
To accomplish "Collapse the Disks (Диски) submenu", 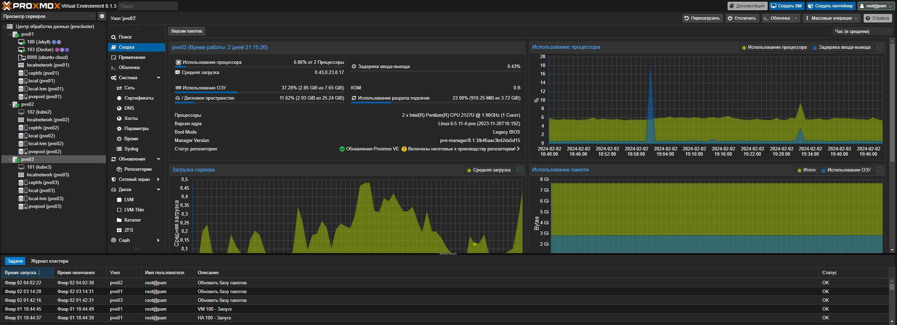I will click(x=159, y=190).
